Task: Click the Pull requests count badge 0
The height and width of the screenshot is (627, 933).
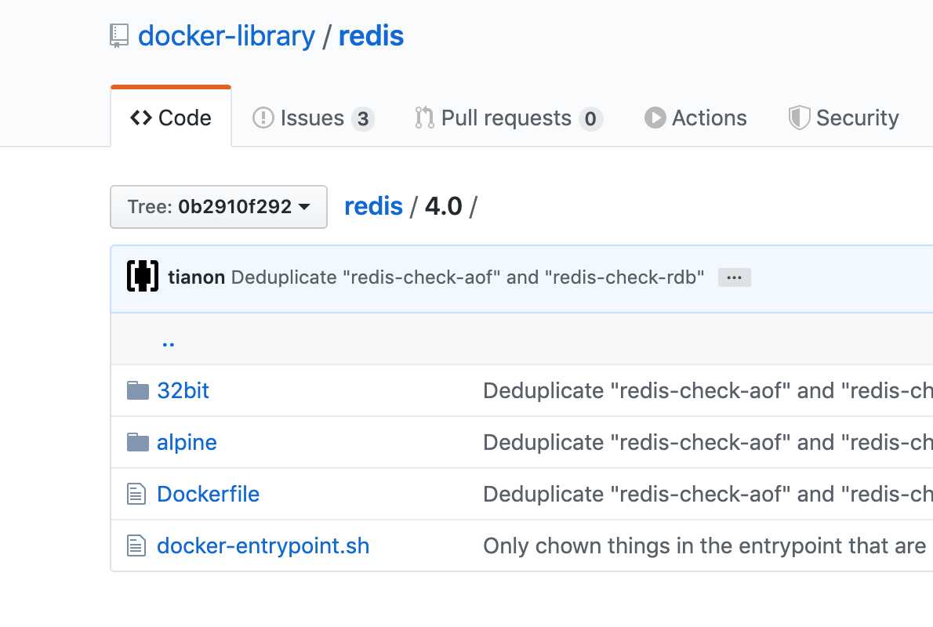Action: pyautogui.click(x=590, y=119)
